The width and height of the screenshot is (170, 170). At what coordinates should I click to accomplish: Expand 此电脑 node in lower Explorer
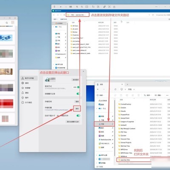[97, 163]
